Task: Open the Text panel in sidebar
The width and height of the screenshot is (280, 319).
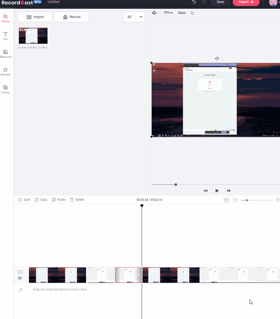Action: (5, 36)
